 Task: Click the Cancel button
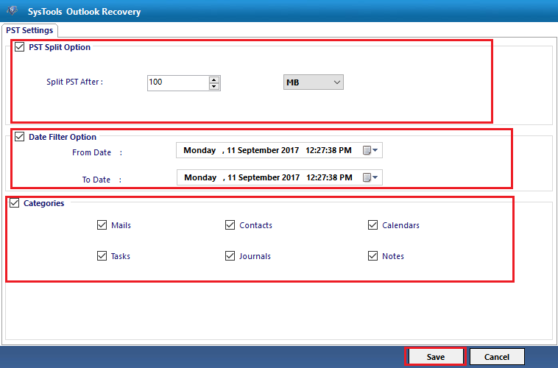click(497, 357)
